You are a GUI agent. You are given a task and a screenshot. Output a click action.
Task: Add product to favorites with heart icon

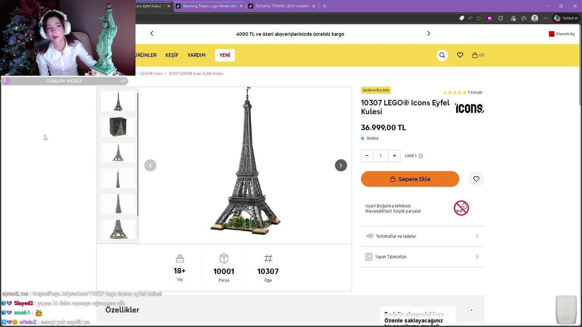476,179
